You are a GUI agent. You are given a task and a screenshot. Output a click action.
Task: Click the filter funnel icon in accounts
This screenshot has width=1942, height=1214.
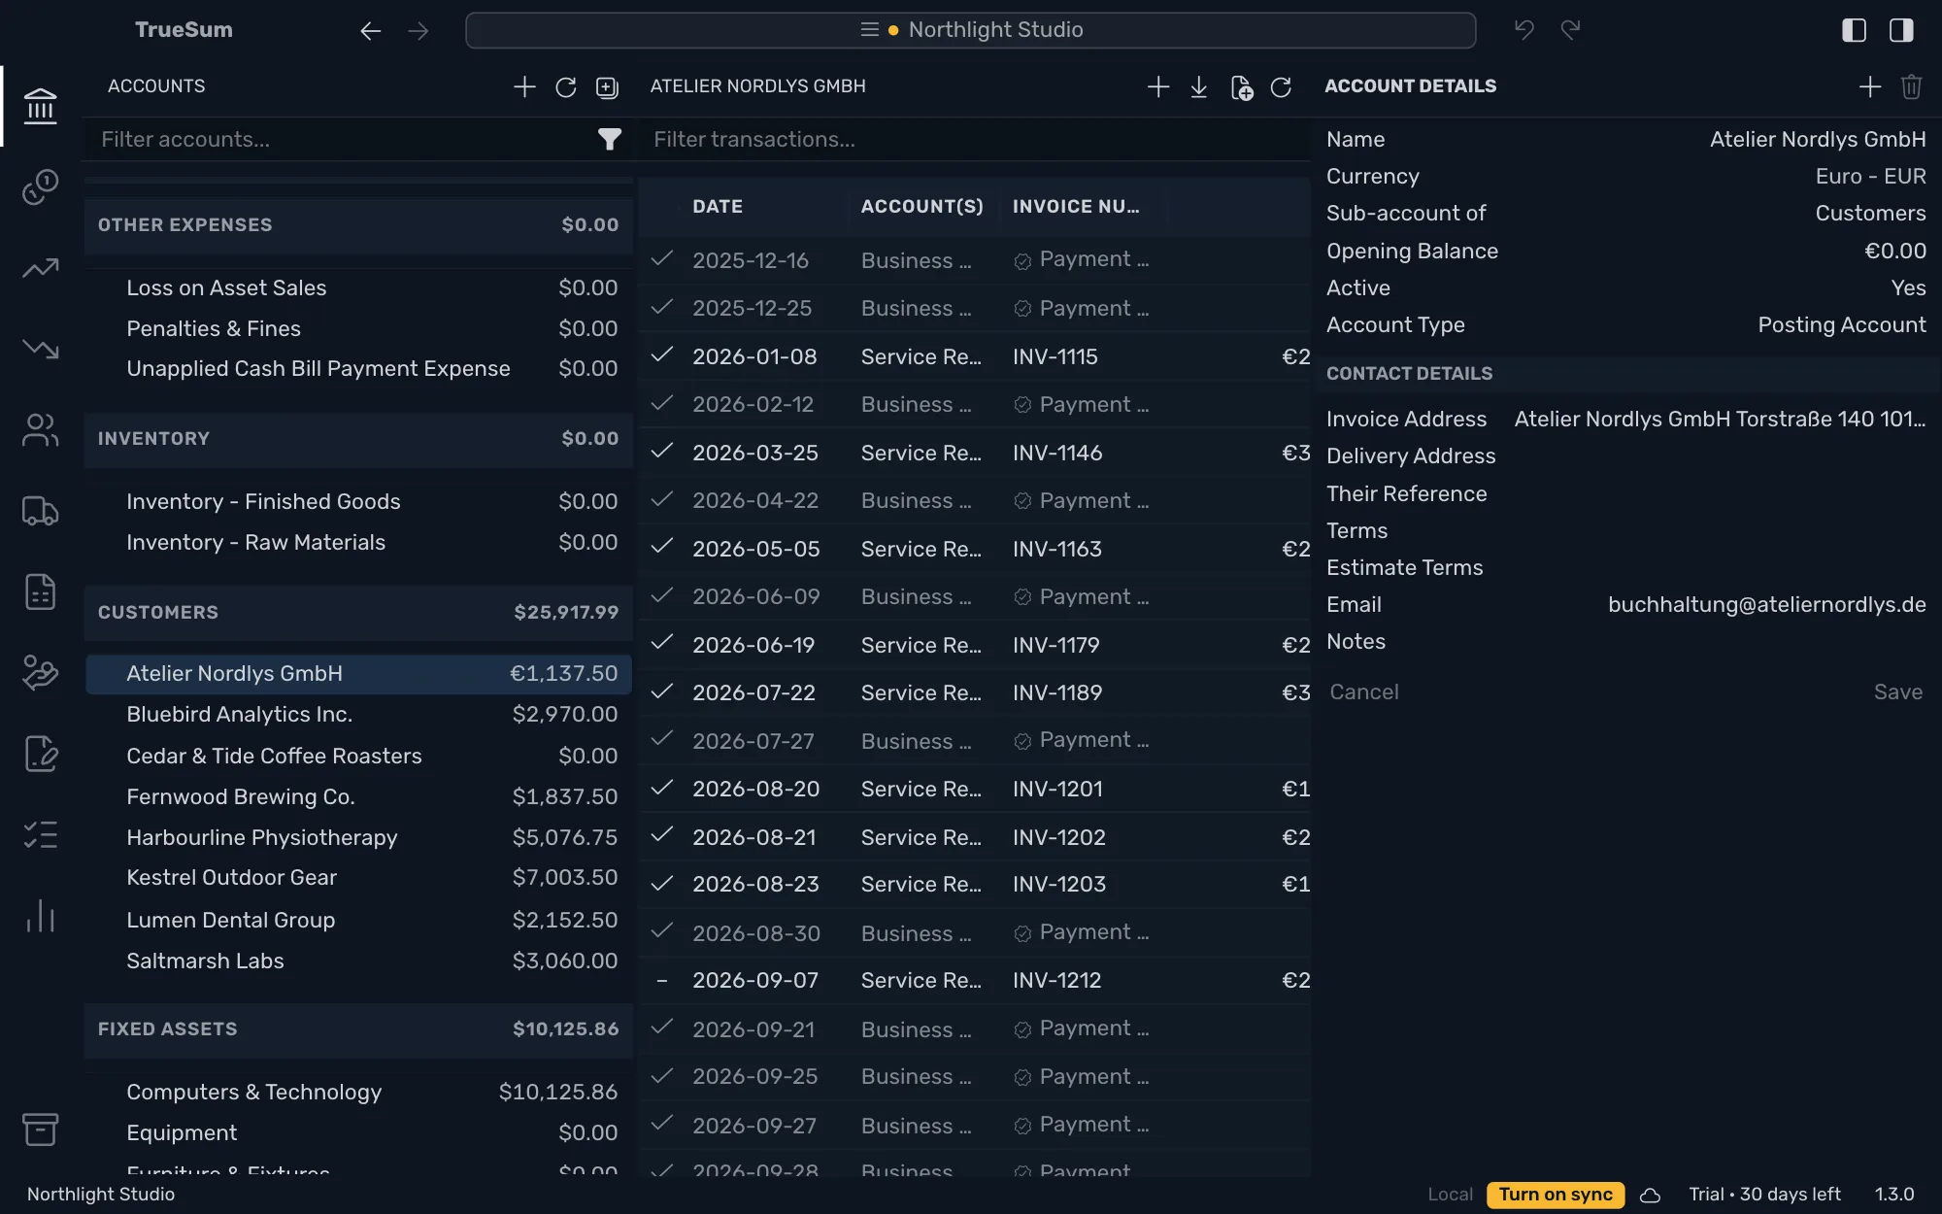pyautogui.click(x=609, y=140)
